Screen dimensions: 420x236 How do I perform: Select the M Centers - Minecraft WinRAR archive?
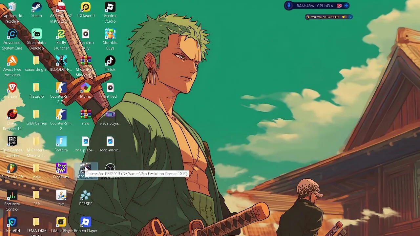[86, 66]
